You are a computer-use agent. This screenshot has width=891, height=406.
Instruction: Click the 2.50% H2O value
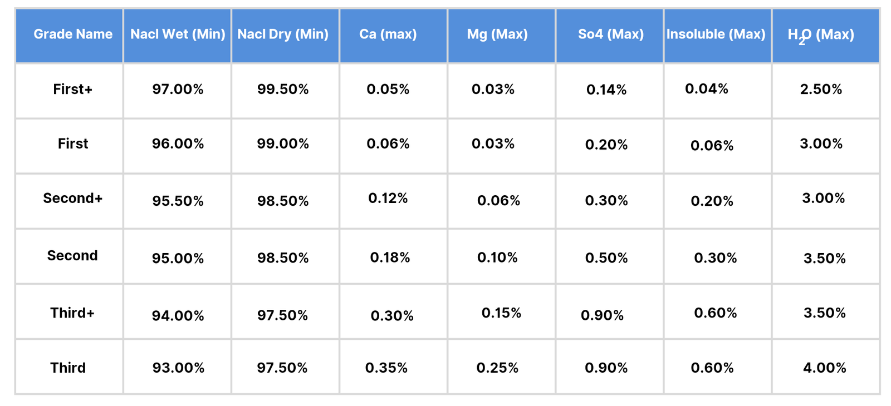[821, 90]
